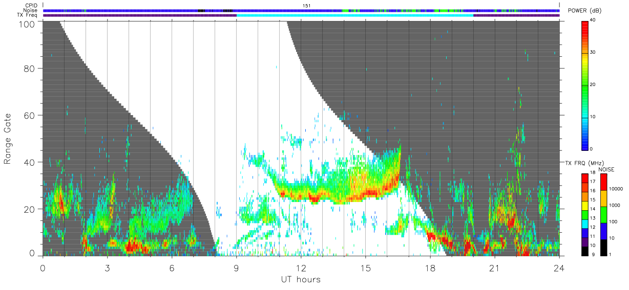The height and width of the screenshot is (290, 629).
Task: Click the 40 tick on the power colorbar
Action: [x=594, y=20]
